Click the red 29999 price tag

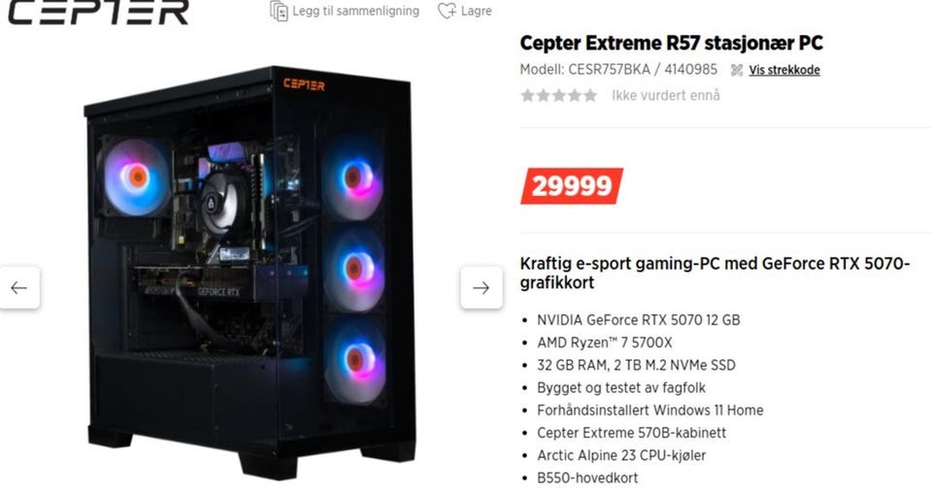click(571, 186)
